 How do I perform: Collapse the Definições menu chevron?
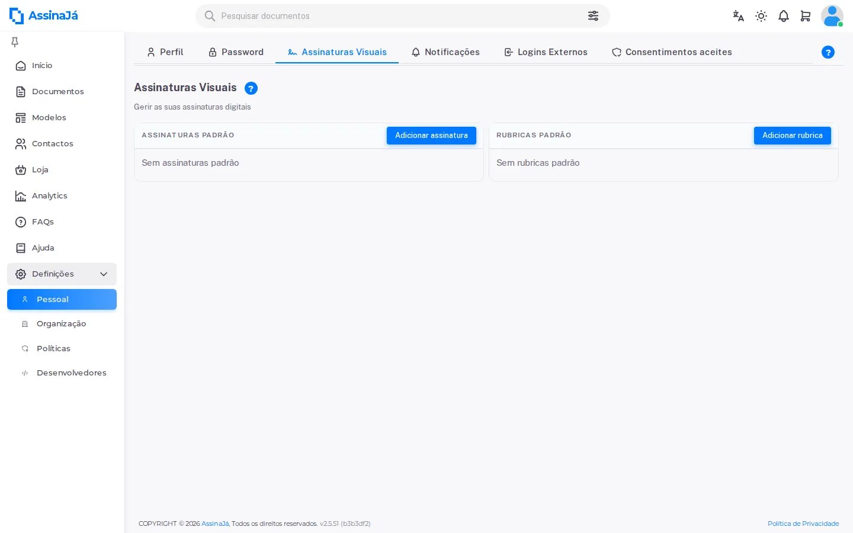[x=104, y=274]
